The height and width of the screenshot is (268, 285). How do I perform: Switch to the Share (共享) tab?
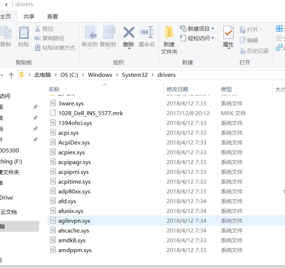pyautogui.click(x=29, y=17)
